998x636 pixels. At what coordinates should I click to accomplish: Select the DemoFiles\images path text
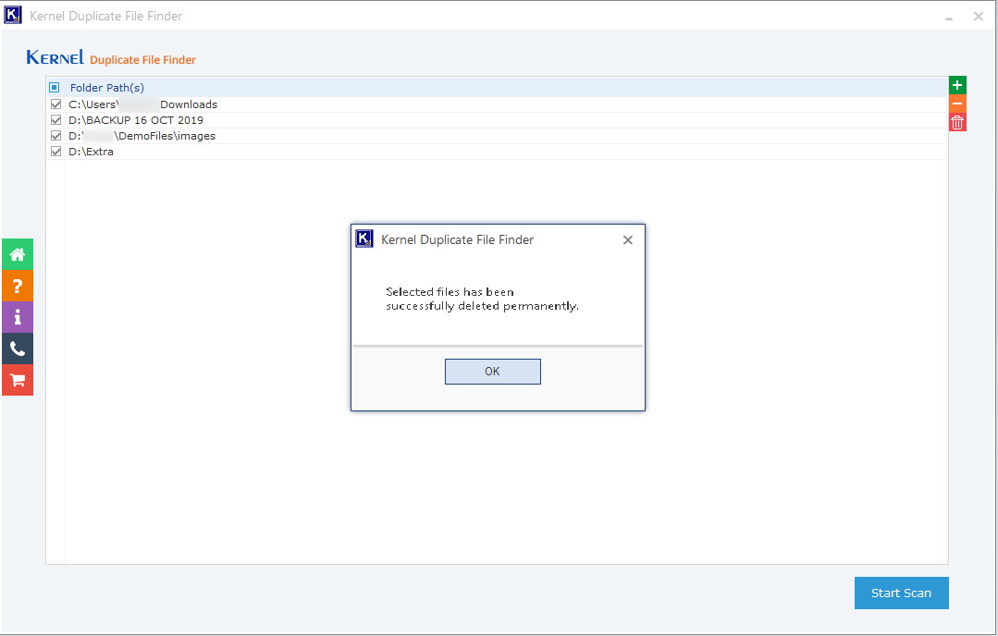tap(142, 136)
